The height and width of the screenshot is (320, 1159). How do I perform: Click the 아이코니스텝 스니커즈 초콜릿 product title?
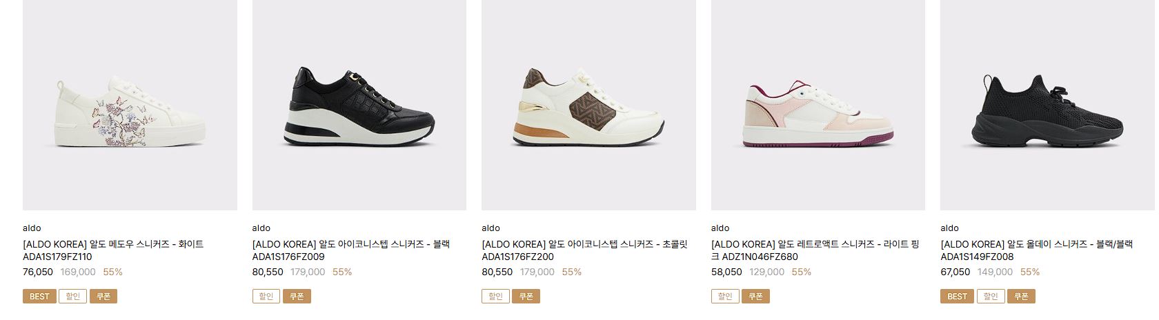click(584, 250)
